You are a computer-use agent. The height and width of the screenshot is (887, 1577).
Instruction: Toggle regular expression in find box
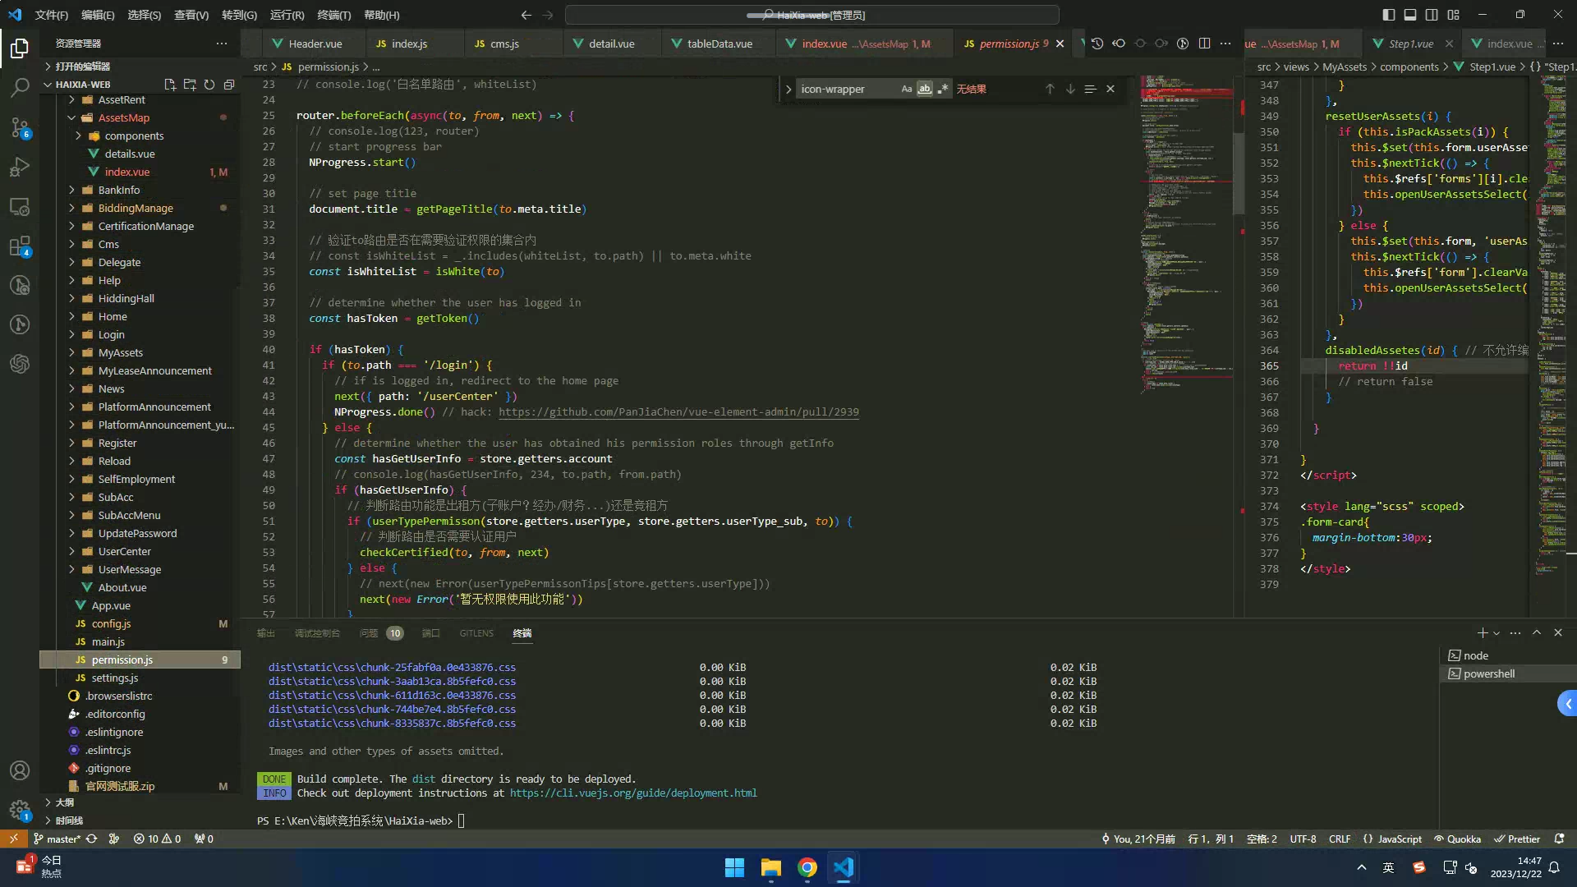point(943,89)
